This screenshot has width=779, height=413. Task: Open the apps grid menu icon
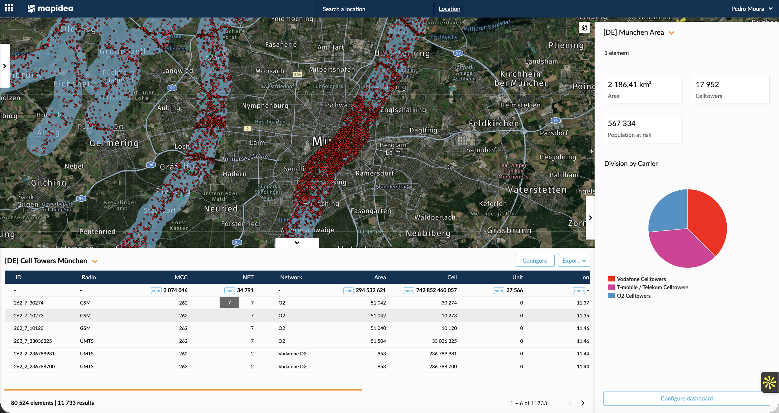point(9,8)
